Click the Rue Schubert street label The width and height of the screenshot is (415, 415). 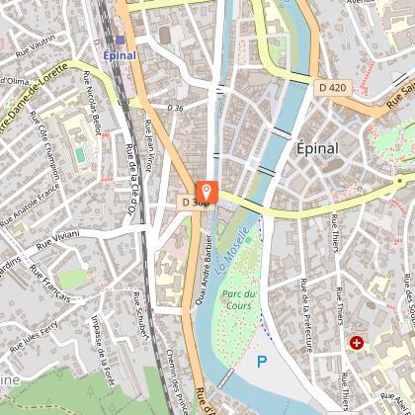click(140, 315)
